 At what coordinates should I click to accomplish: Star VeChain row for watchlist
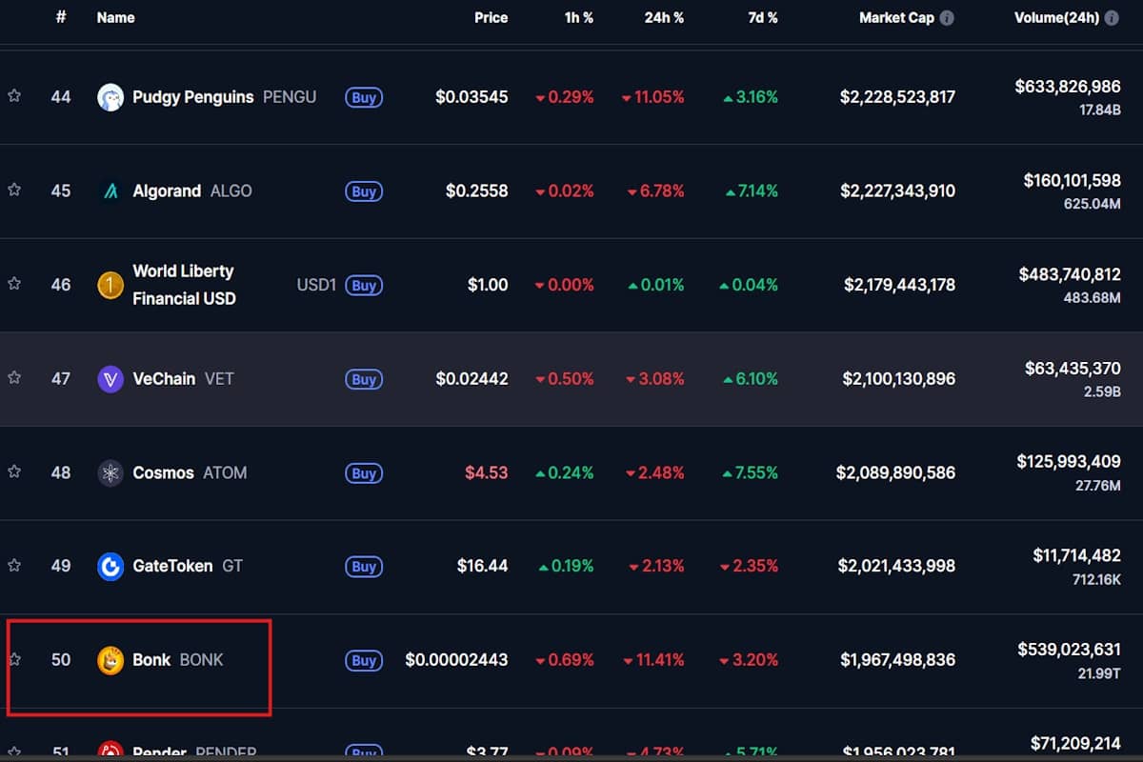(x=14, y=378)
